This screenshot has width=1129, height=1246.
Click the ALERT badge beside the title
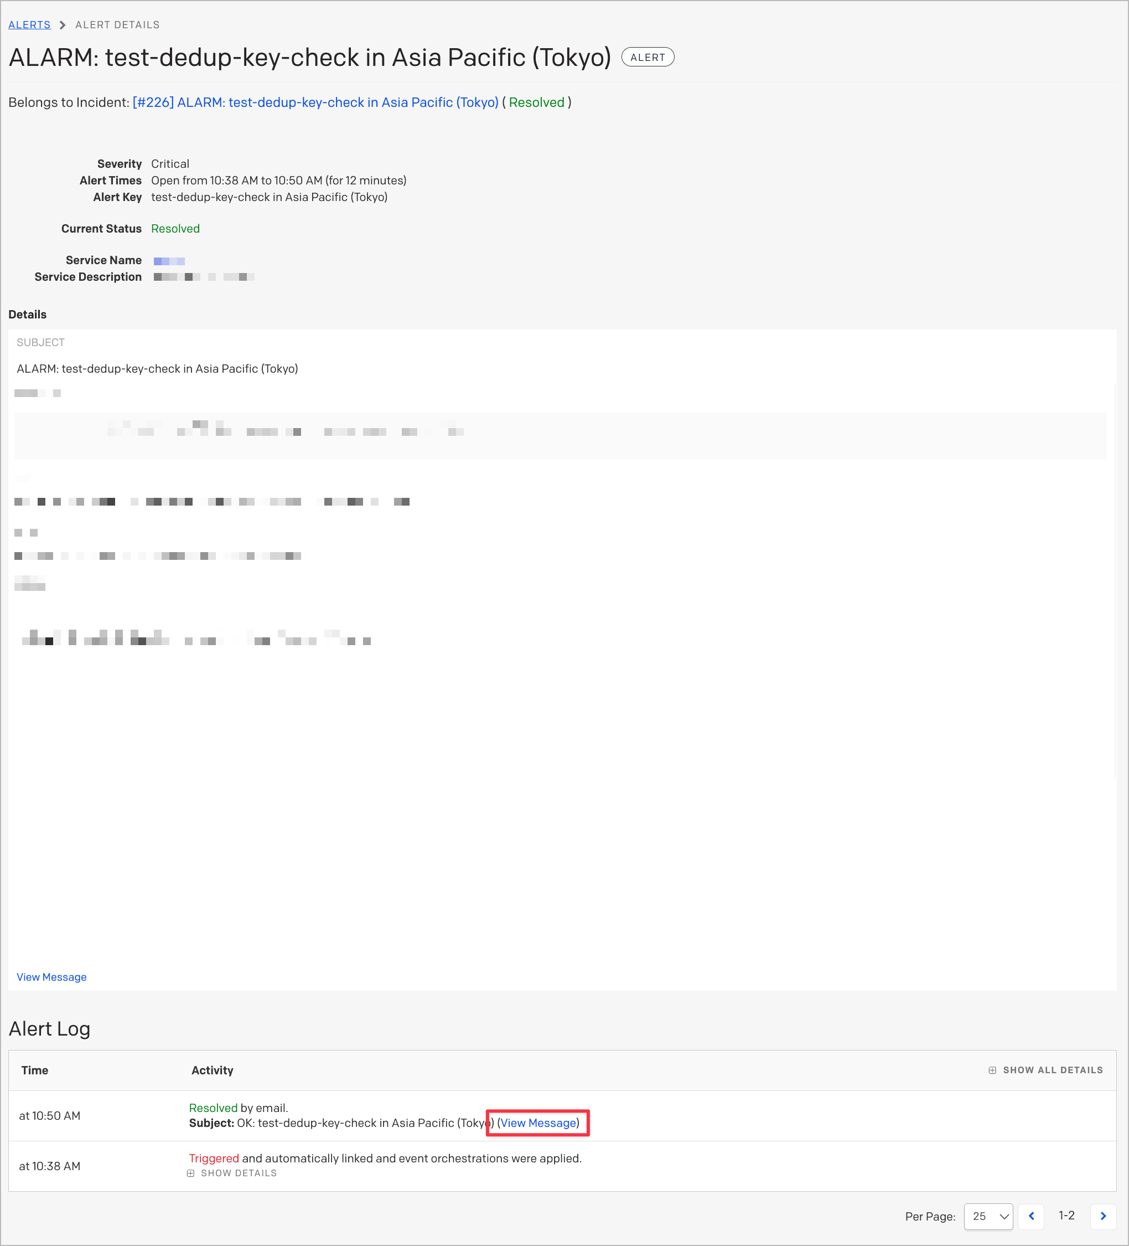(648, 57)
